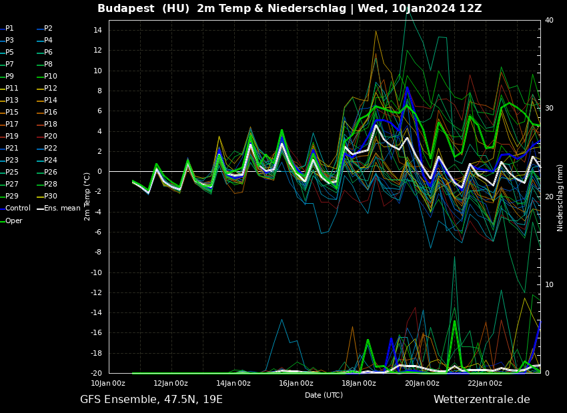
Task: Select the 14Jan 00z date tick
Action: pos(233,384)
